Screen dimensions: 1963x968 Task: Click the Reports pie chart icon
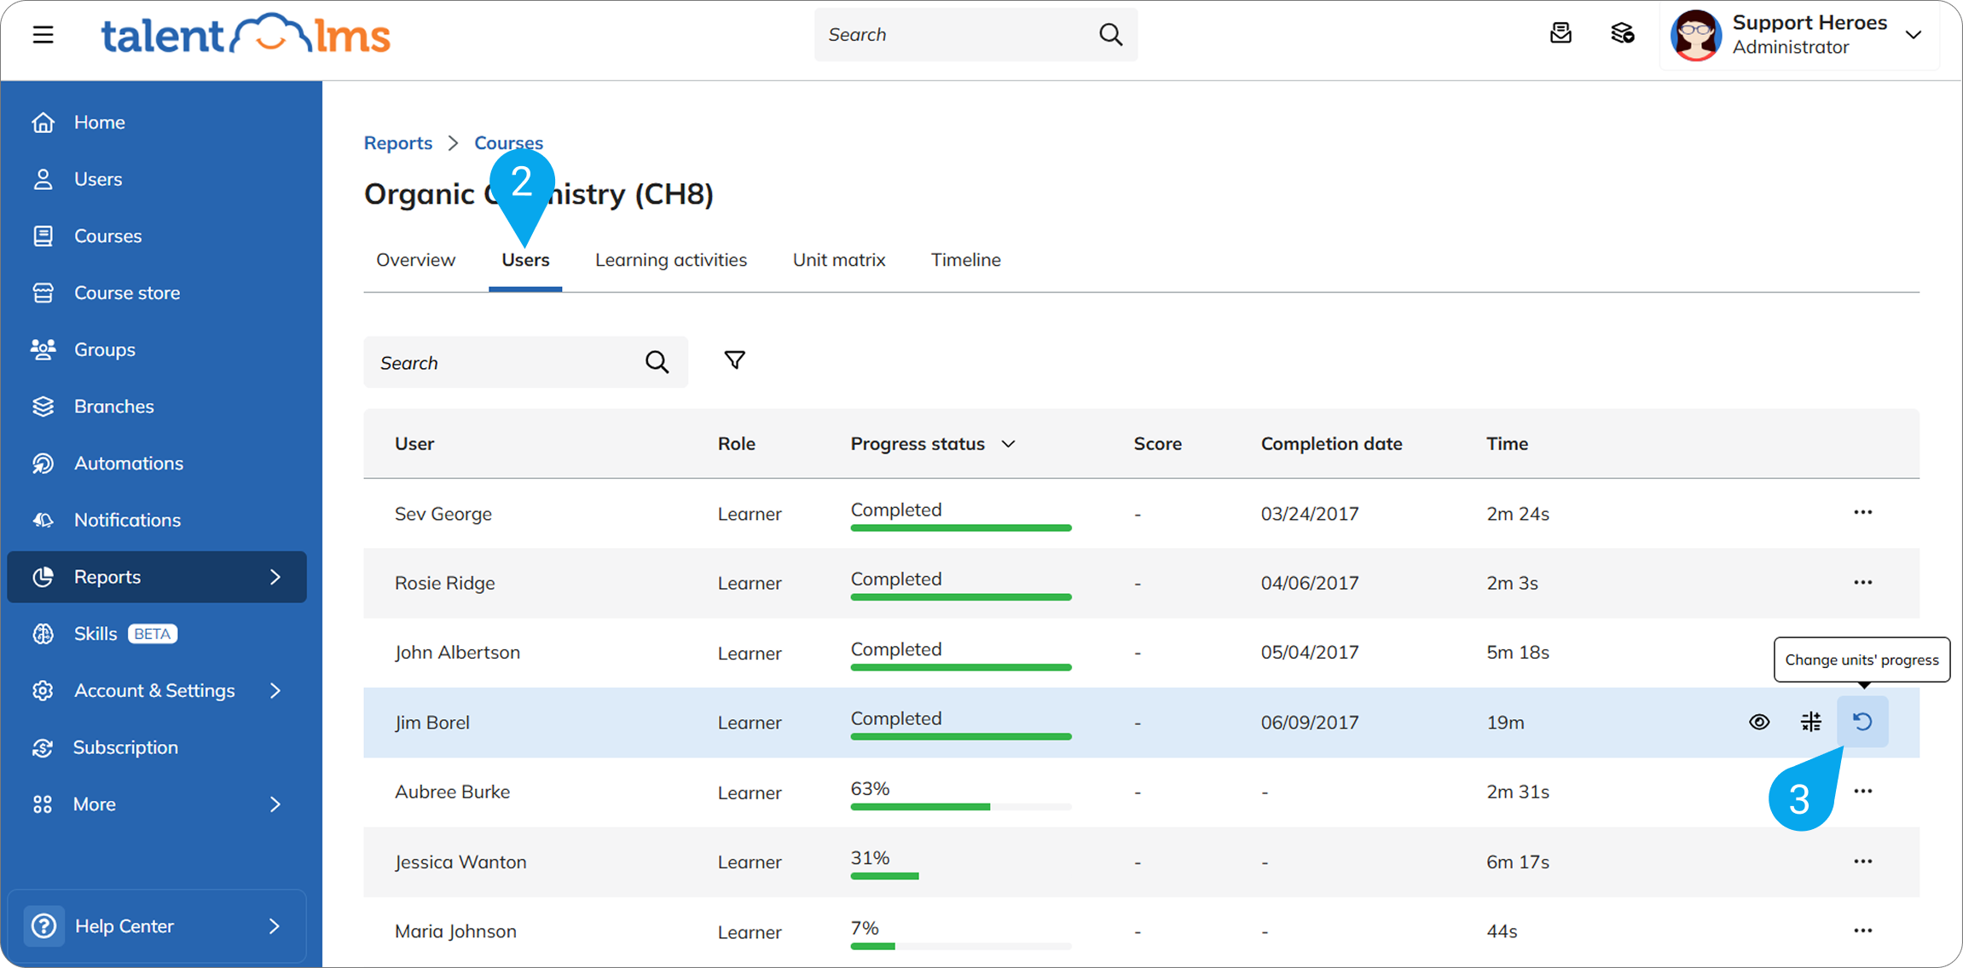43,577
